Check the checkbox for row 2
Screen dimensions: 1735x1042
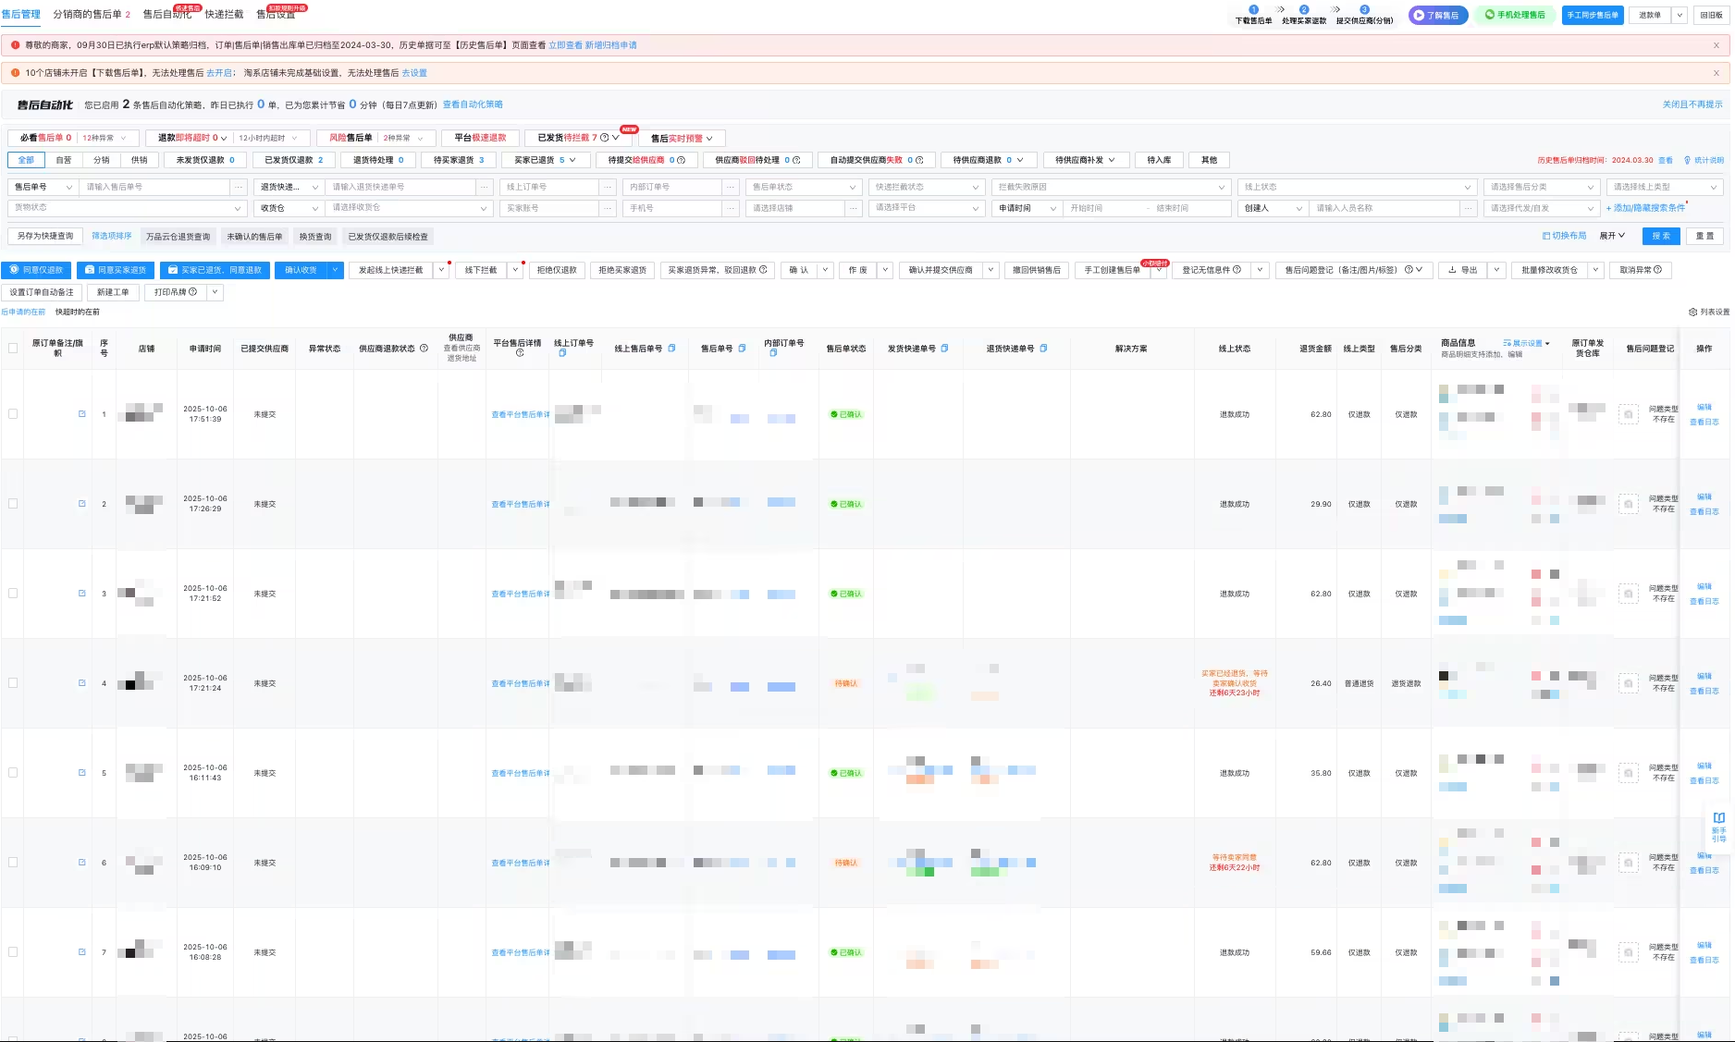[13, 504]
